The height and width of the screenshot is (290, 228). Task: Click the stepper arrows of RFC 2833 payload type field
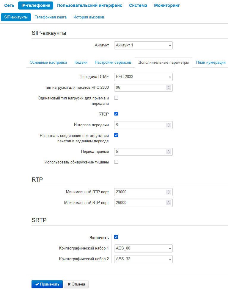point(168,88)
